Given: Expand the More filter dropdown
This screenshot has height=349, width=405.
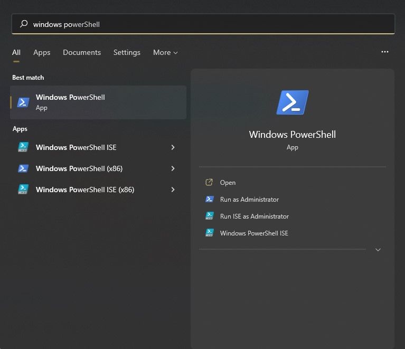Looking at the screenshot, I should (x=165, y=52).
